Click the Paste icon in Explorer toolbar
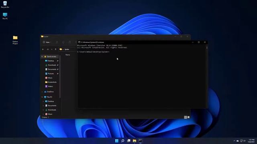 coord(70,42)
